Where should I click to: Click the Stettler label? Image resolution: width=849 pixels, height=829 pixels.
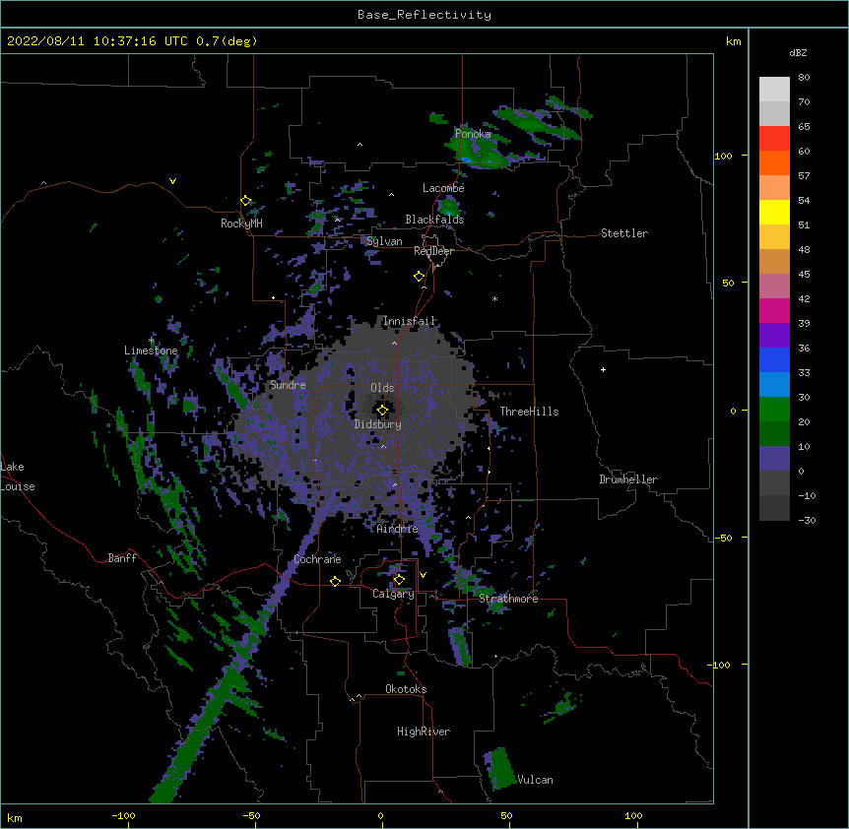tap(624, 233)
